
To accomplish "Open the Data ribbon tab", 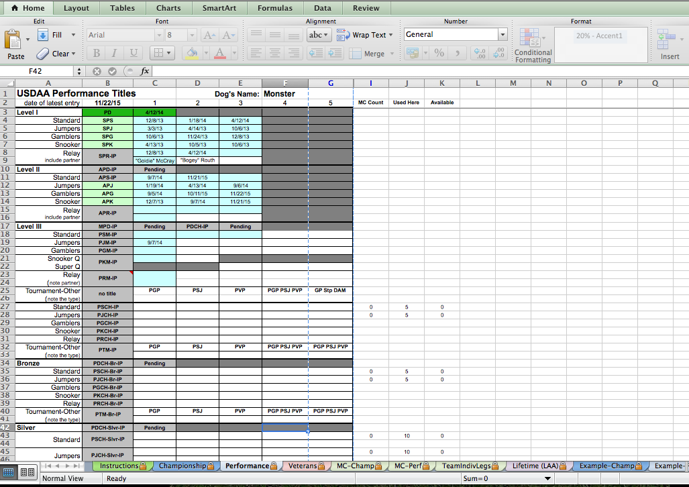I will pyautogui.click(x=323, y=8).
